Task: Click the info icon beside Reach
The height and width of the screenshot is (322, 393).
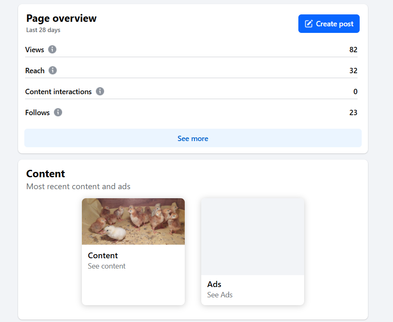Action: [53, 70]
